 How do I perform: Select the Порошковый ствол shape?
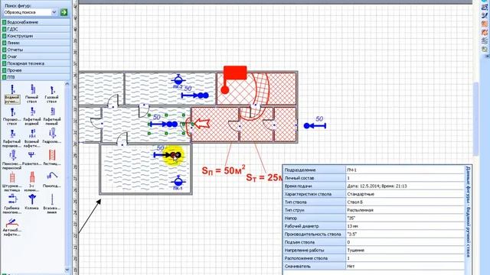[x=12, y=116]
